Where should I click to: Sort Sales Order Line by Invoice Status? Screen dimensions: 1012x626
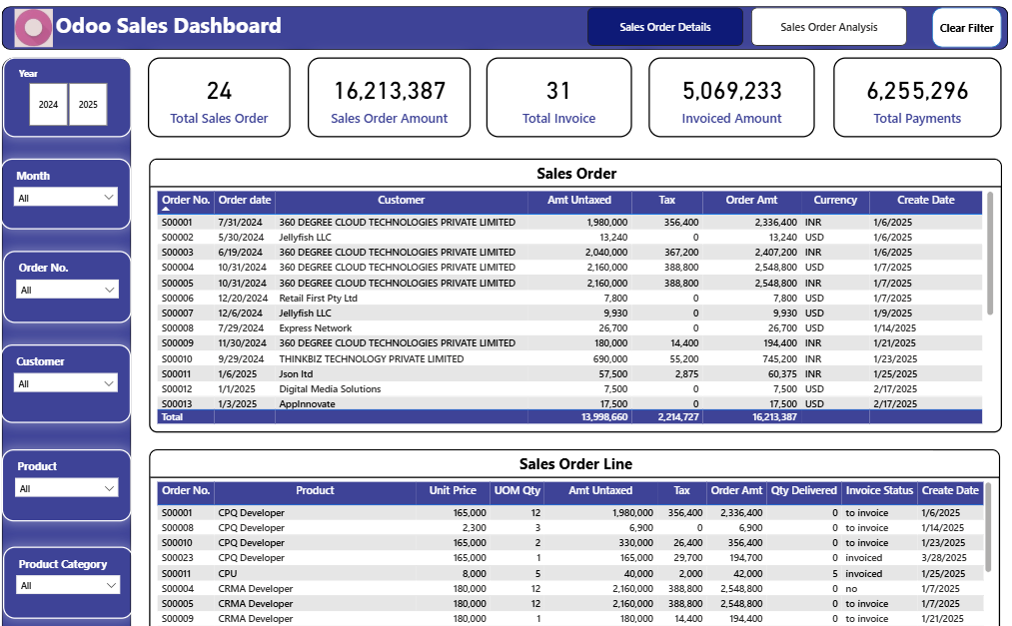coord(879,490)
